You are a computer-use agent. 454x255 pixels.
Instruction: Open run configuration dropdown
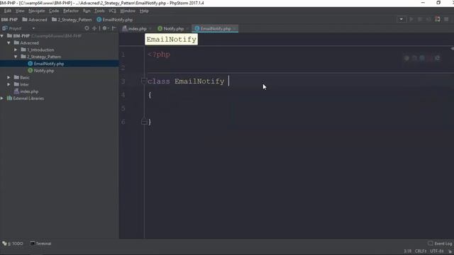[401, 19]
